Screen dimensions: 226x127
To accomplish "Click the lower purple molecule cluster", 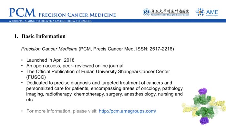I will click(x=204, y=121).
